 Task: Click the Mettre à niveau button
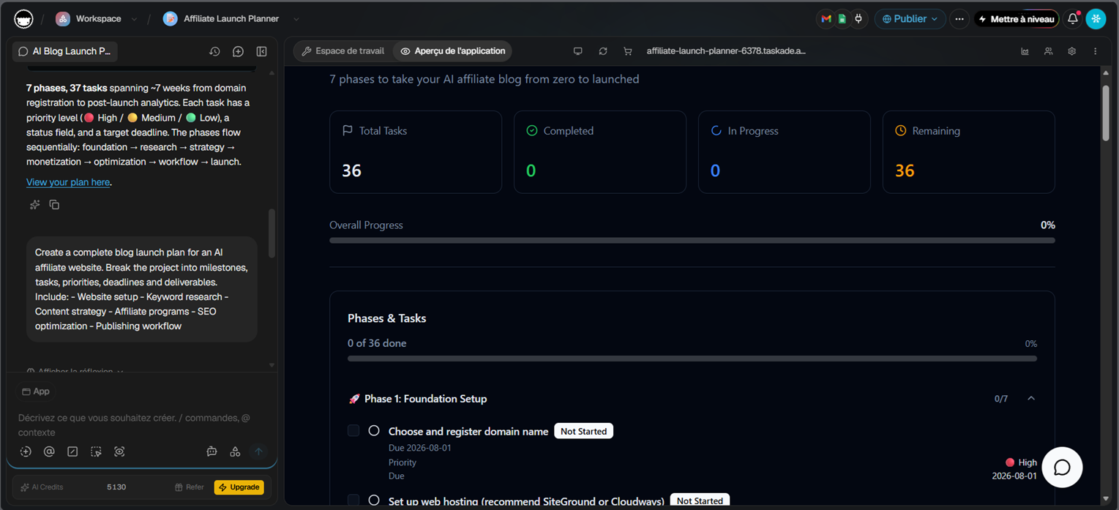[1016, 19]
